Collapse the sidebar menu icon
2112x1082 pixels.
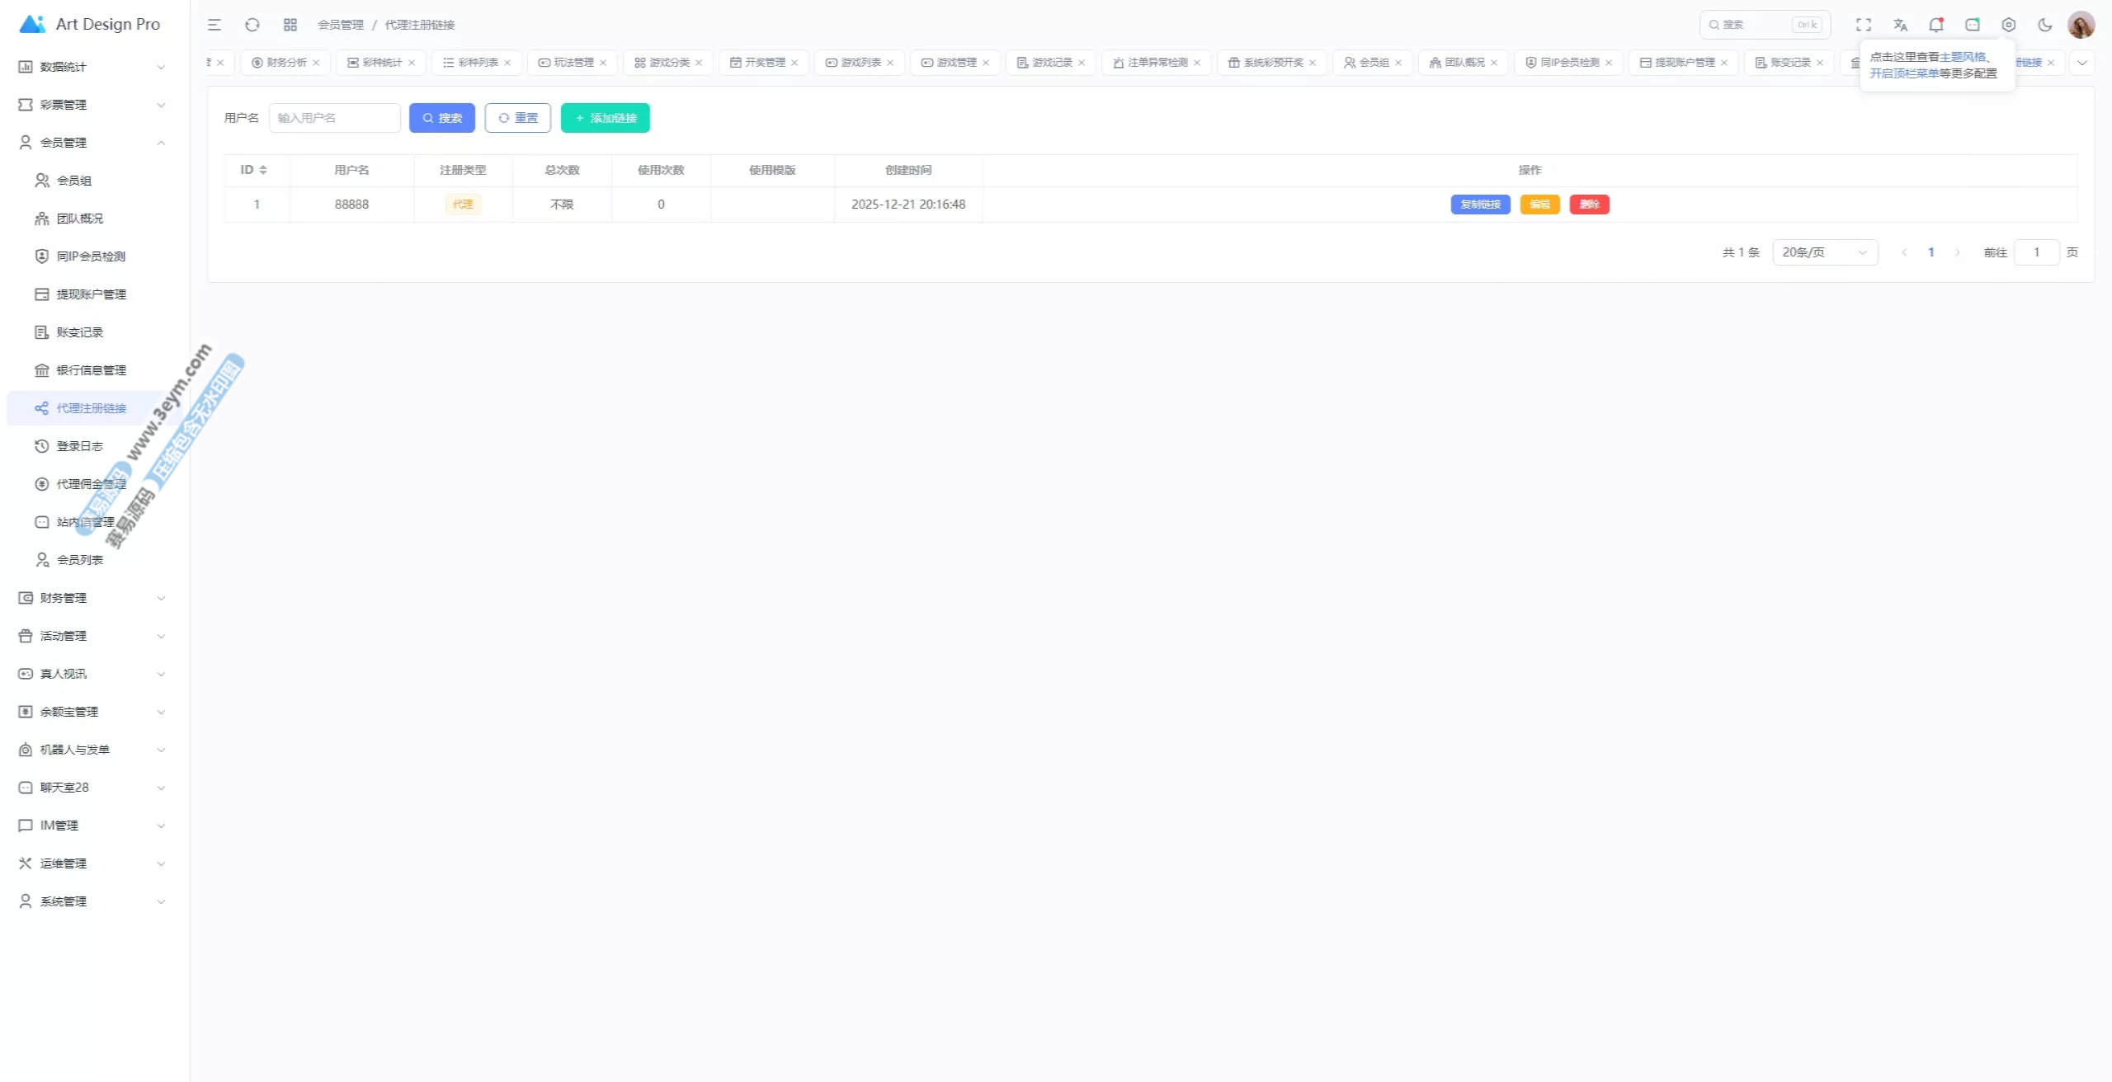214,25
